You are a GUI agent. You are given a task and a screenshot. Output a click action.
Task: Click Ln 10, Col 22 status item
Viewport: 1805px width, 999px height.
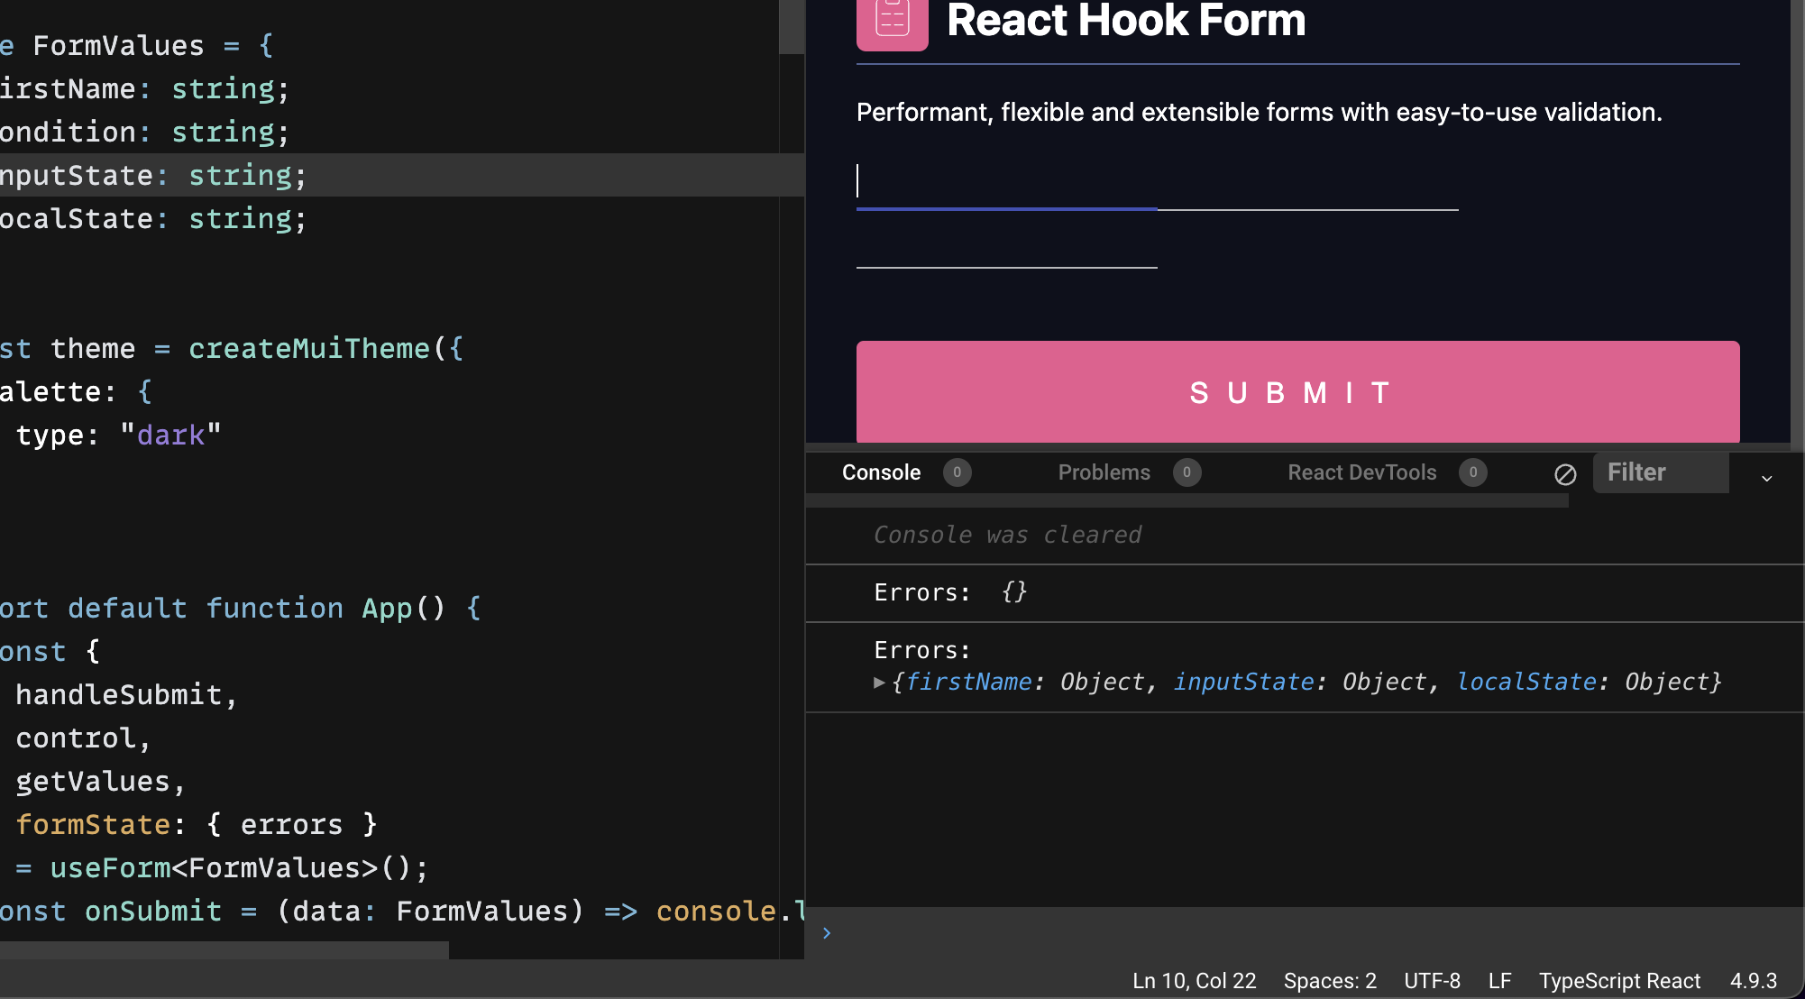1194,981
